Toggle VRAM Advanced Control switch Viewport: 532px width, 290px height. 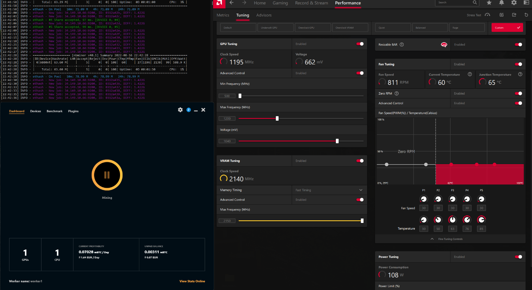coord(360,200)
